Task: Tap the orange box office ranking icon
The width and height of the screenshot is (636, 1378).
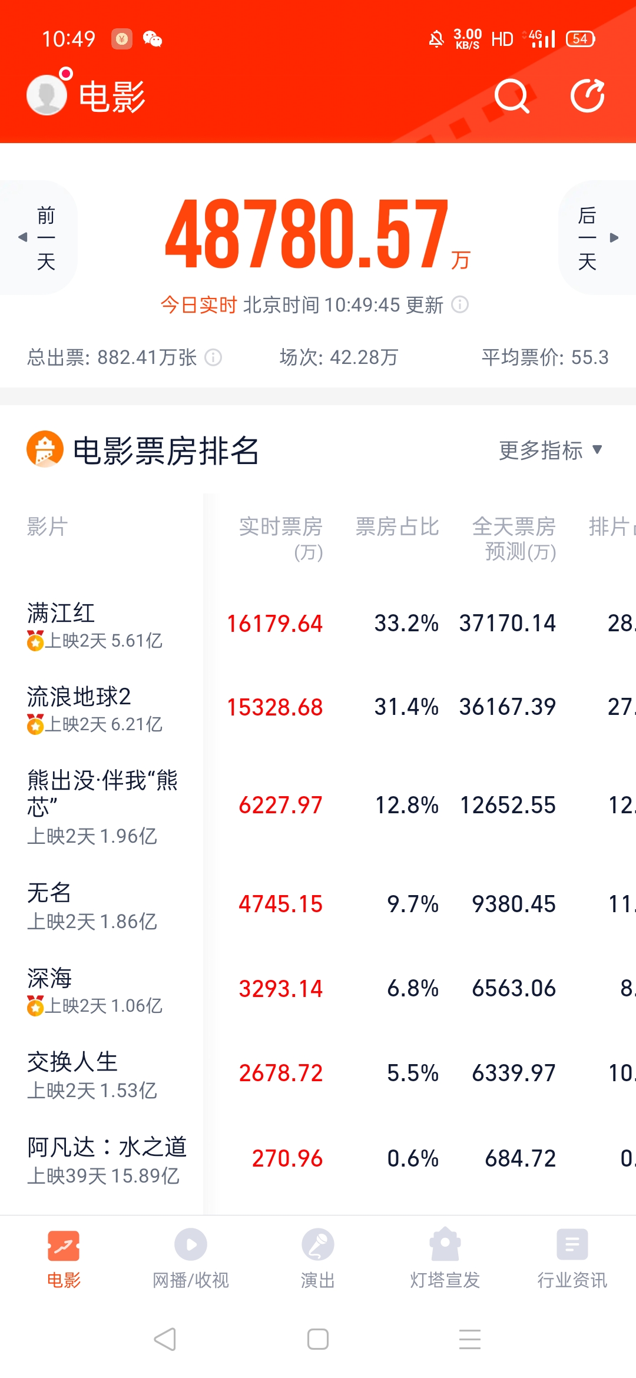Action: click(45, 449)
